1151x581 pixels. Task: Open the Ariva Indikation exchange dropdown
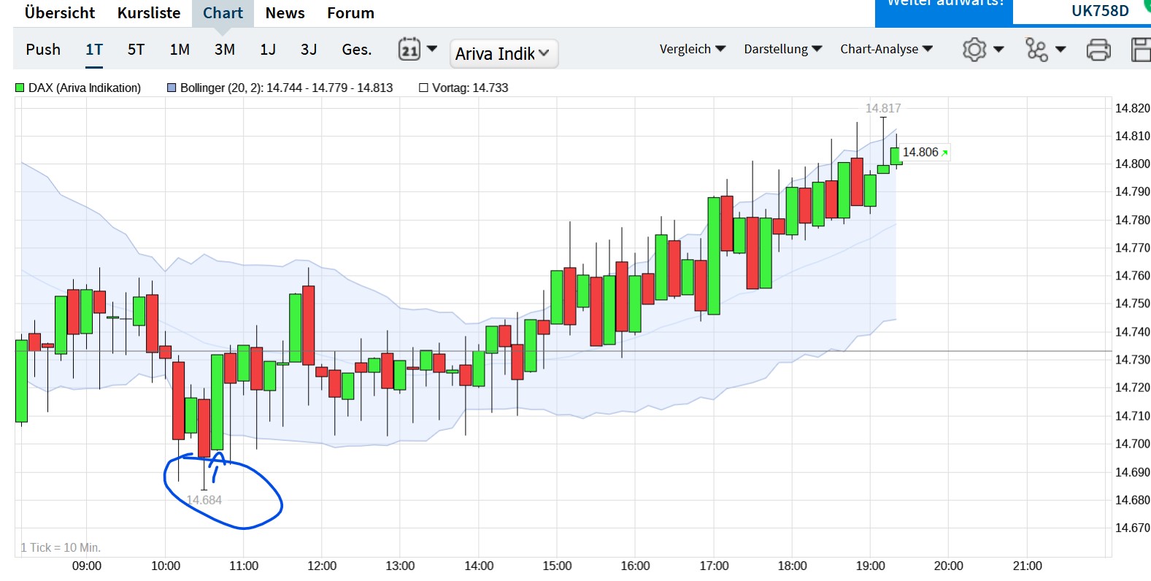pyautogui.click(x=504, y=53)
